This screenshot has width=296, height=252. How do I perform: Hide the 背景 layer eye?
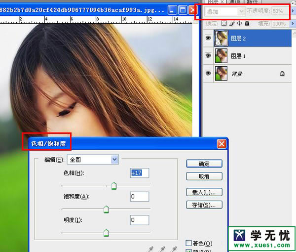pyautogui.click(x=208, y=73)
